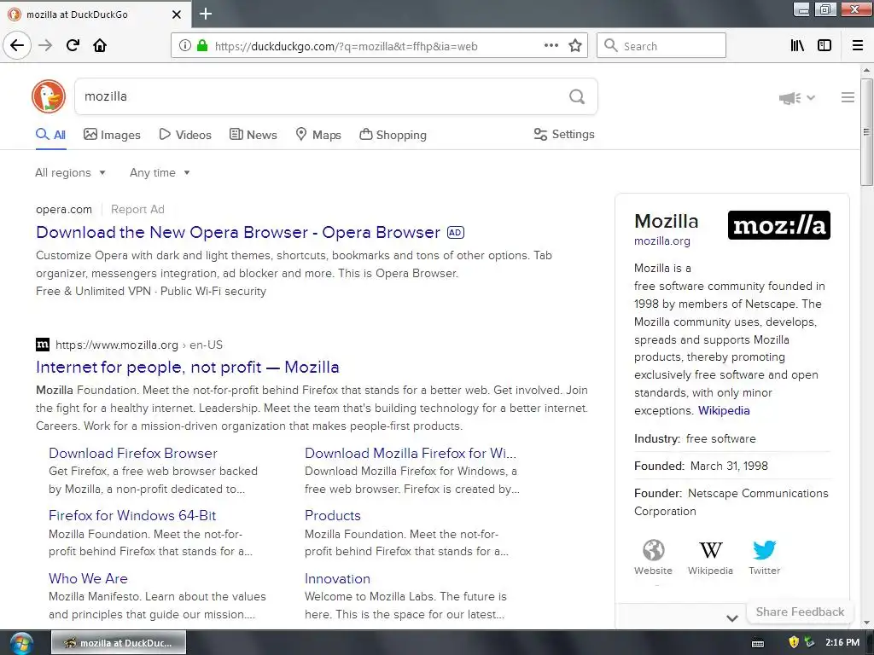
Task: Switch to the Maps tab
Action: 318,135
